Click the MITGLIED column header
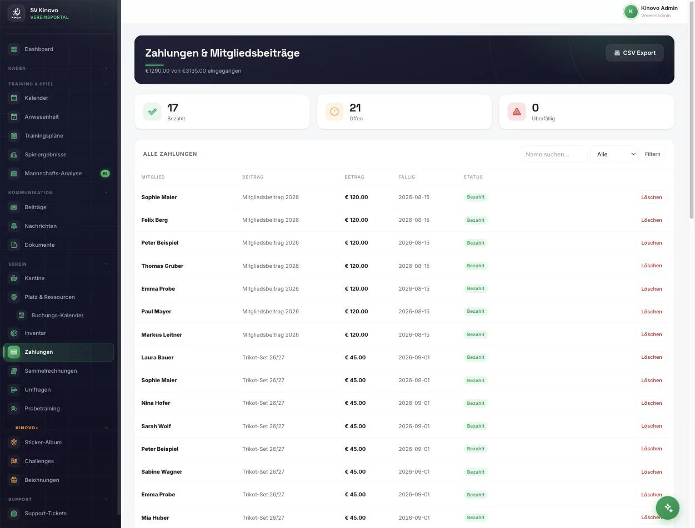This screenshot has width=695, height=528. coord(153,177)
